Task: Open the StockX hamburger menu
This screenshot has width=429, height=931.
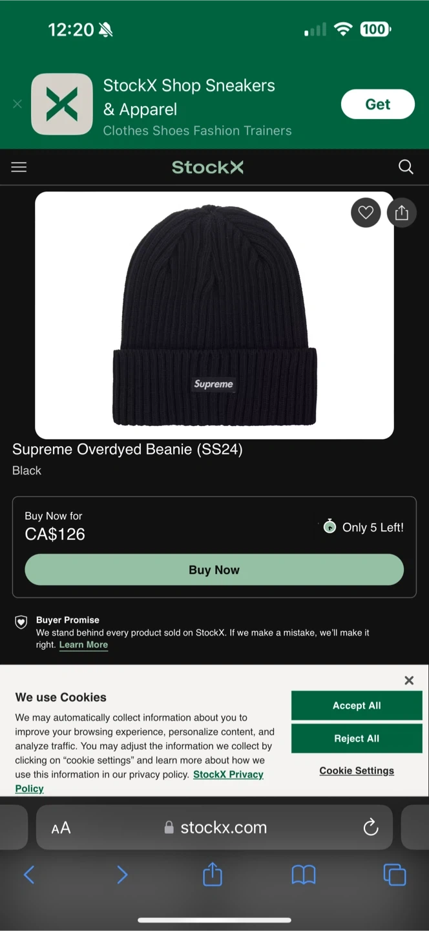Action: pyautogui.click(x=19, y=167)
